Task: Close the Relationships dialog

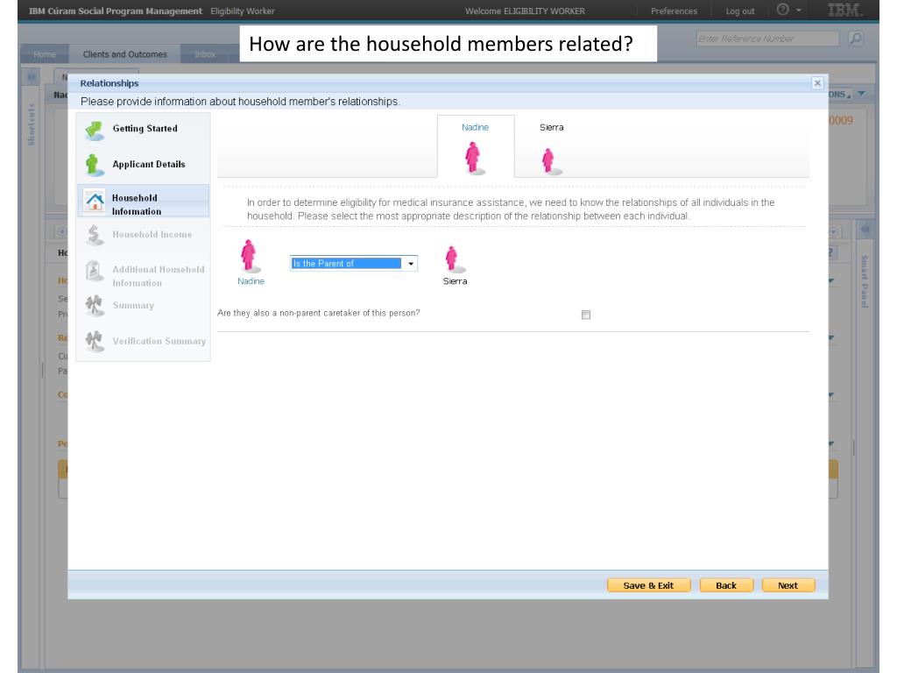Action: pyautogui.click(x=817, y=82)
